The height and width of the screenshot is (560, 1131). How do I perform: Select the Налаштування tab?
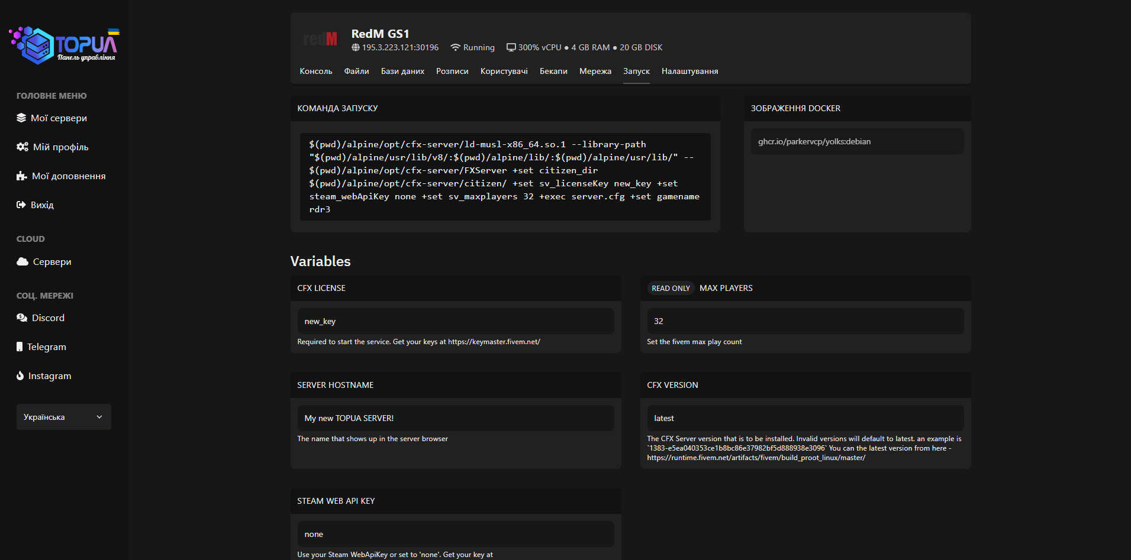coord(689,71)
